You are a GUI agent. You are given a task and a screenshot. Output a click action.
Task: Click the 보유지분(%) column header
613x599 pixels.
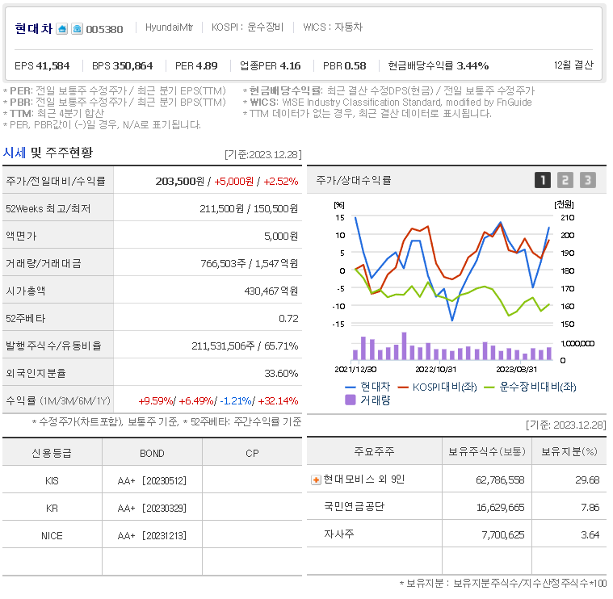click(569, 451)
